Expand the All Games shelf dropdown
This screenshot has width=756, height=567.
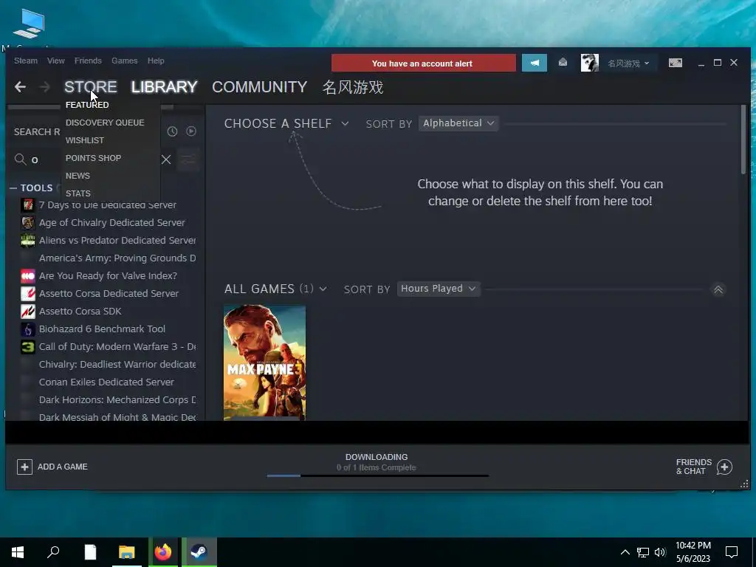(x=323, y=289)
